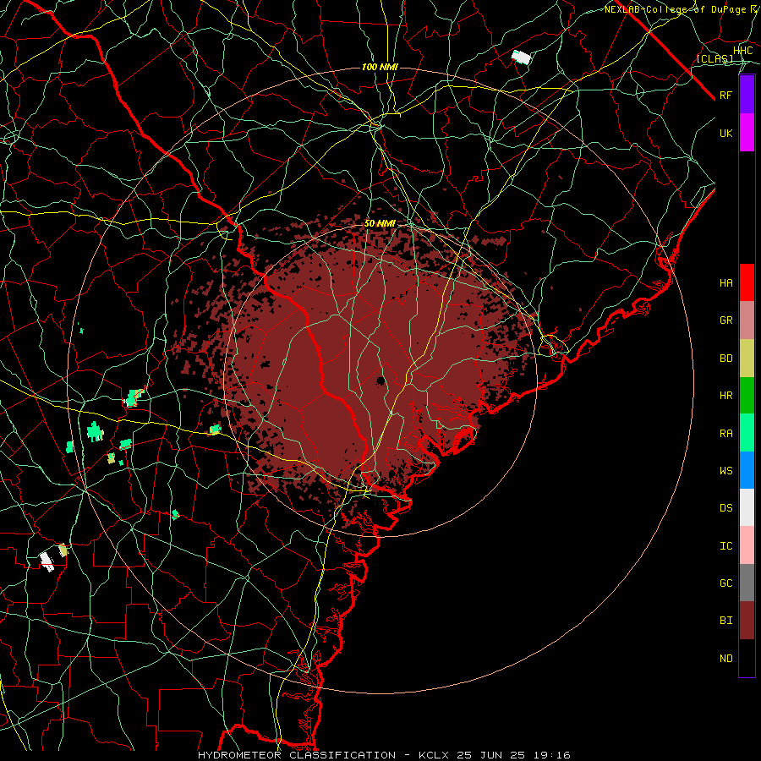Click the white DS dry snow swatch
The image size is (761, 761).
pos(747,507)
